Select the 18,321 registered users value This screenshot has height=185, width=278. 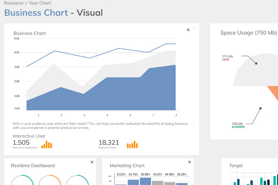pyautogui.click(x=108, y=143)
